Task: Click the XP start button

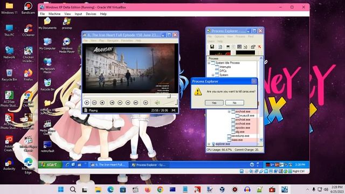Action: 50,165
